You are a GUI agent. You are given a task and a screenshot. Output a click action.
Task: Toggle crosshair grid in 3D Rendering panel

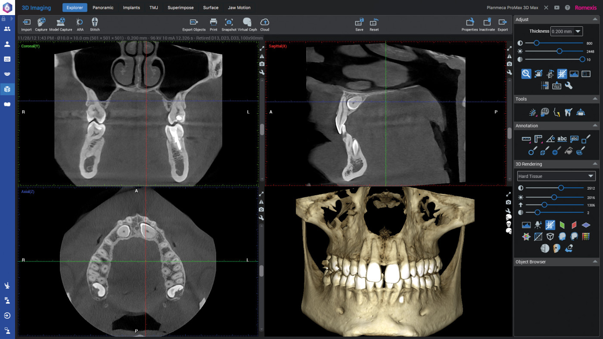tap(550, 225)
